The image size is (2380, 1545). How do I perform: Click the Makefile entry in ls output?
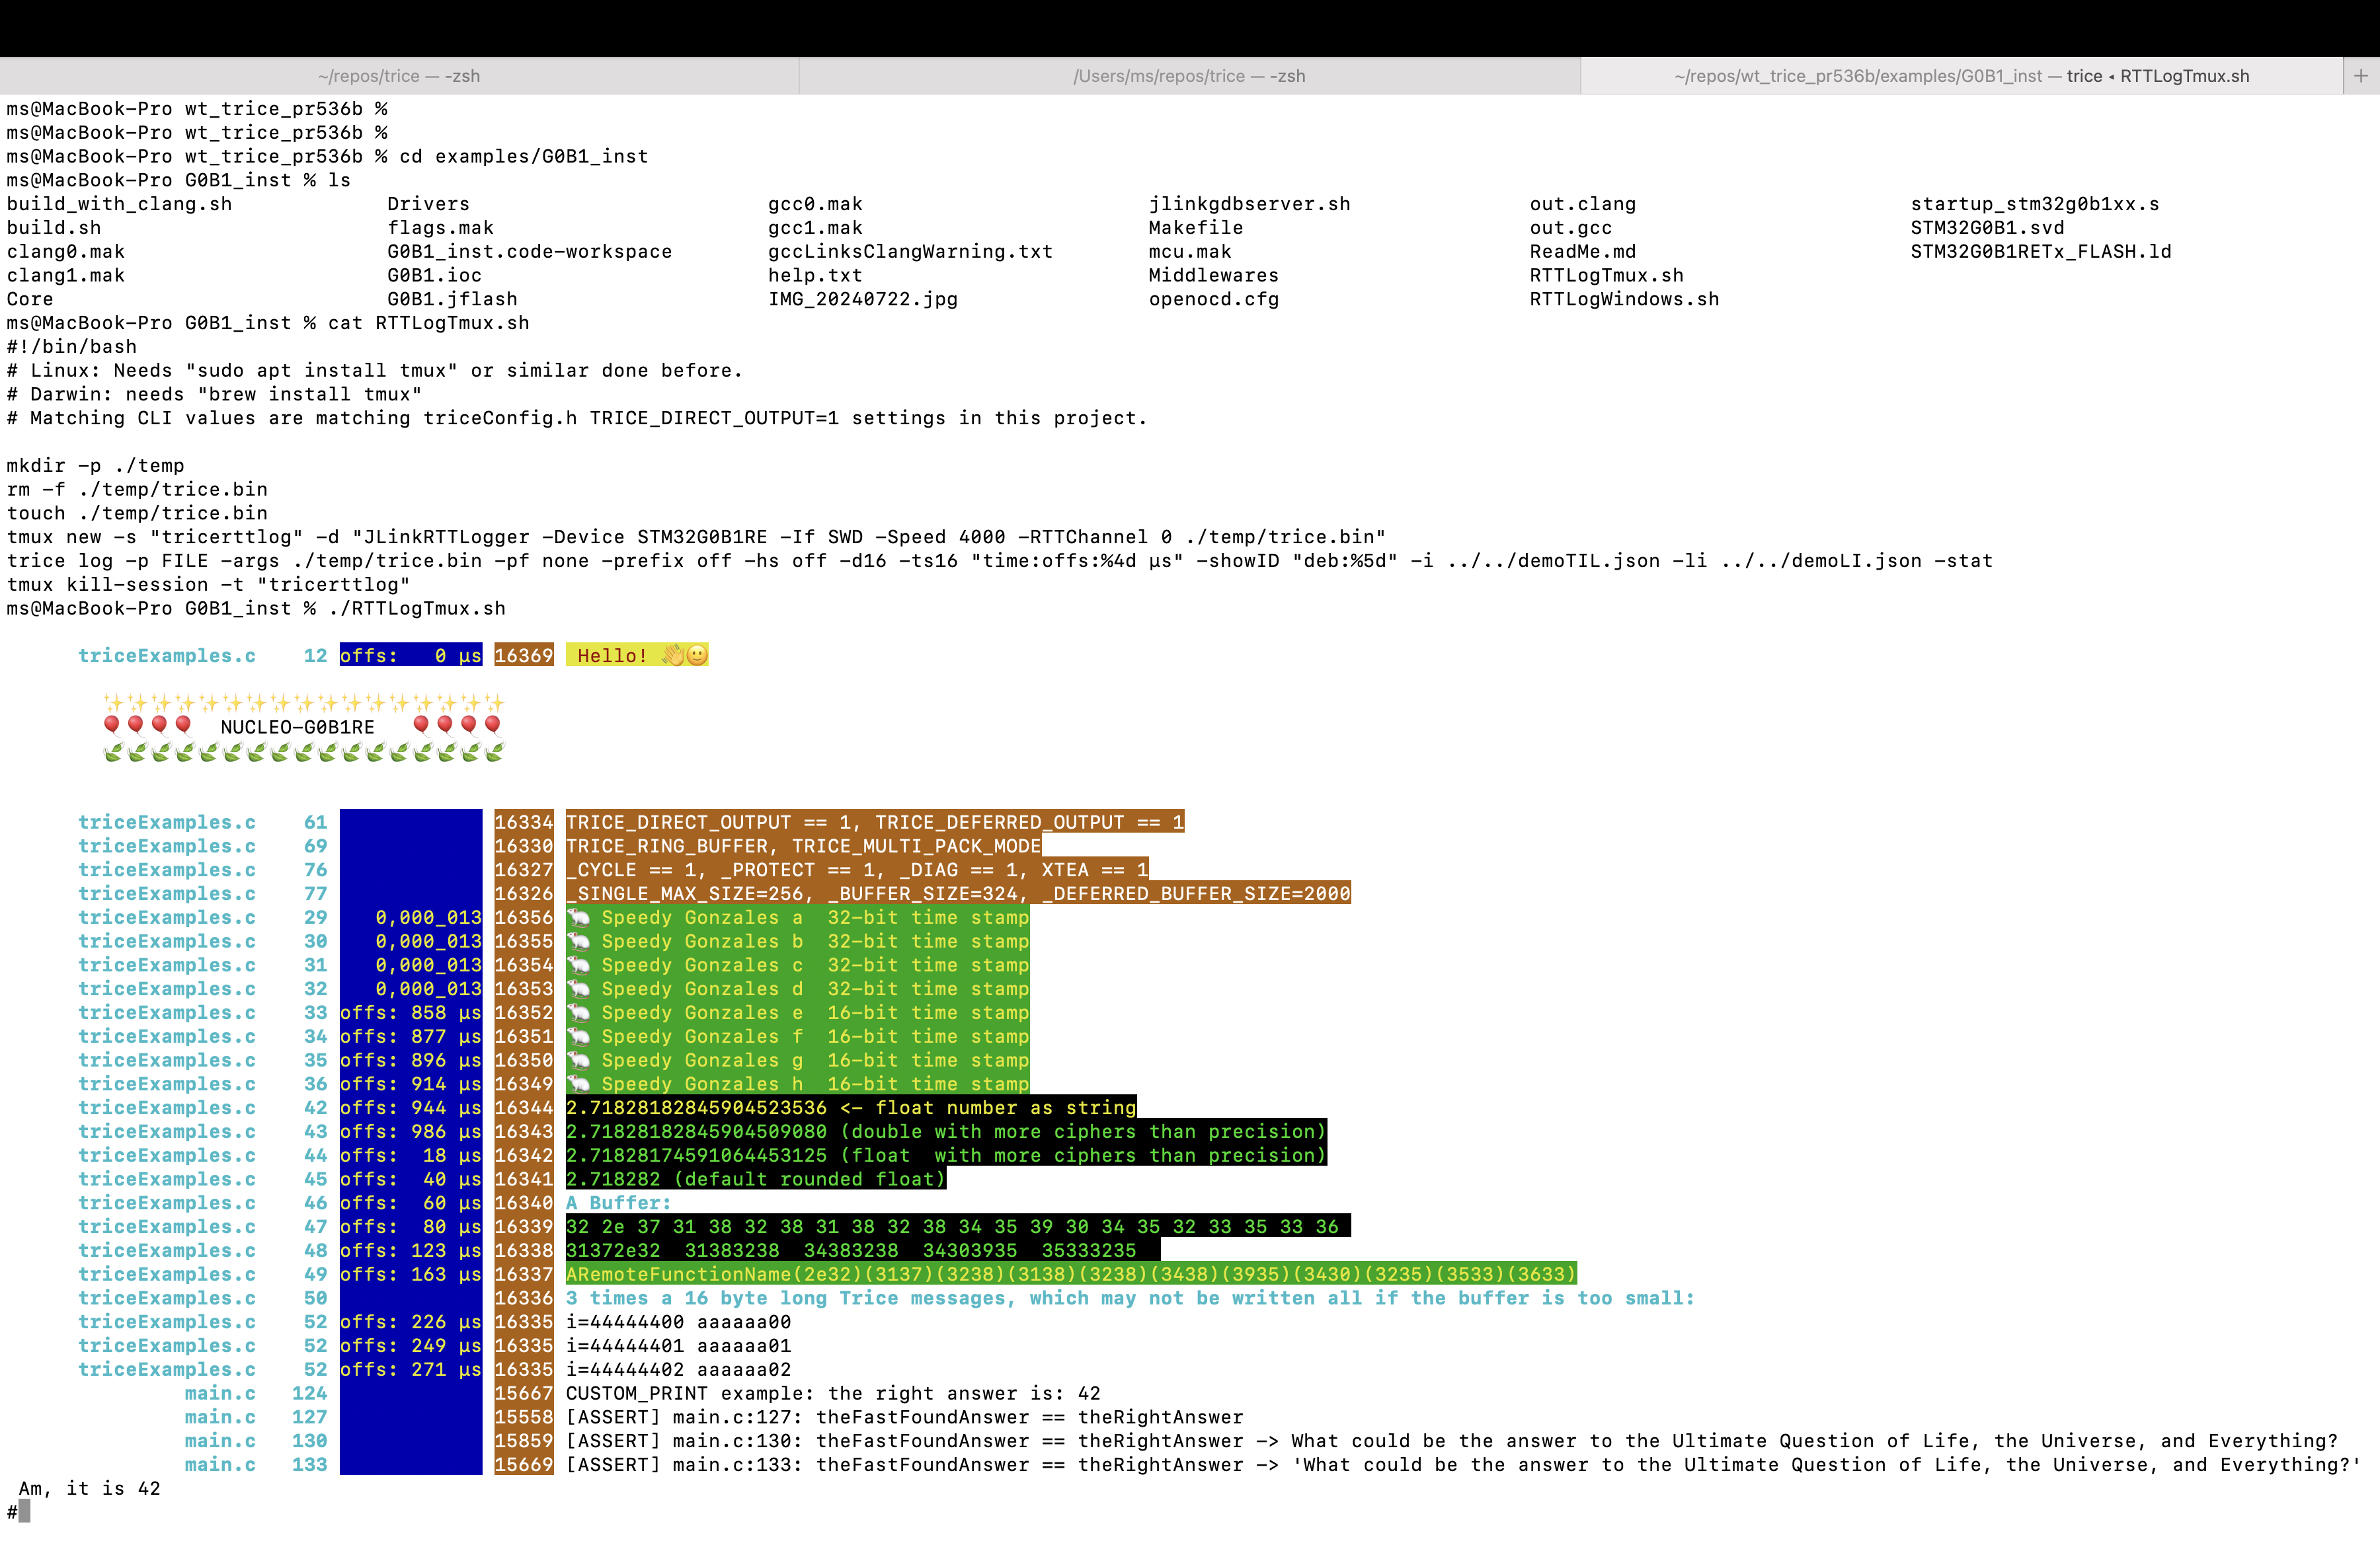(1195, 228)
